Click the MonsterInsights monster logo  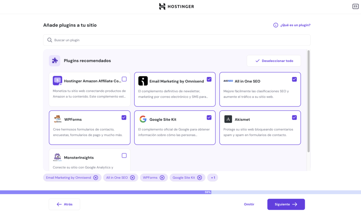[x=57, y=158]
